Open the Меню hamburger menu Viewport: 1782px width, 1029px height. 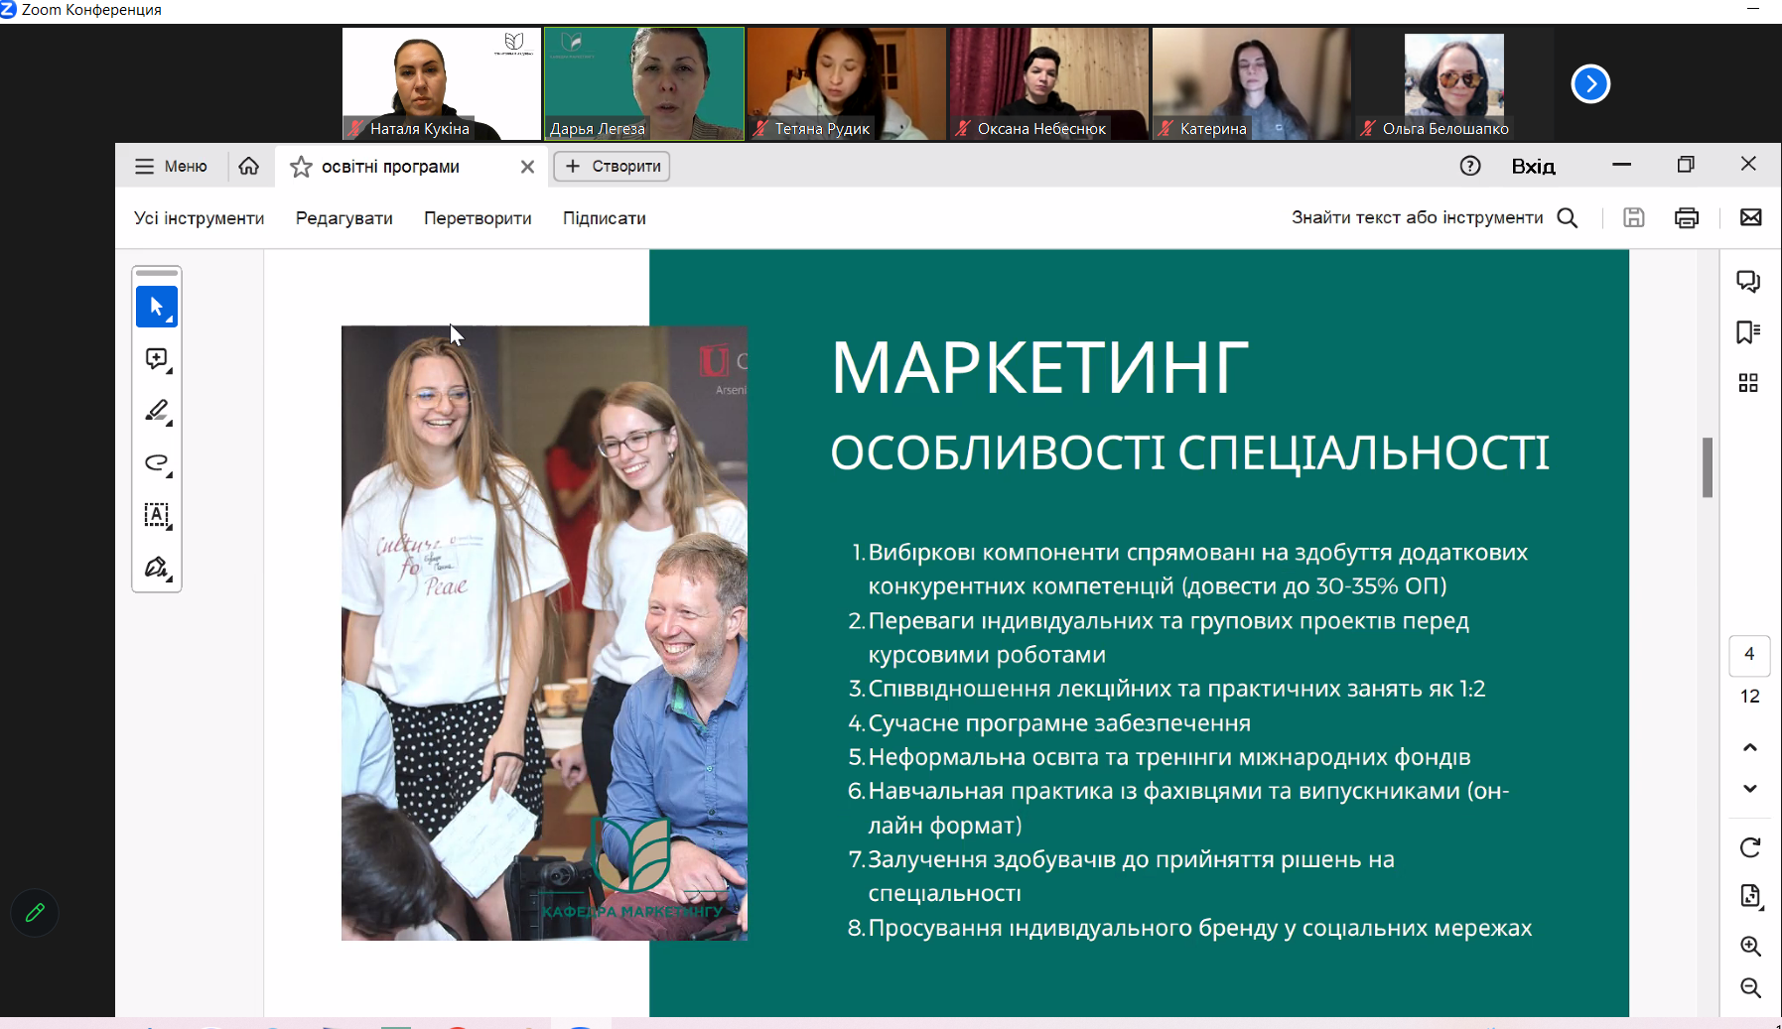click(x=172, y=167)
